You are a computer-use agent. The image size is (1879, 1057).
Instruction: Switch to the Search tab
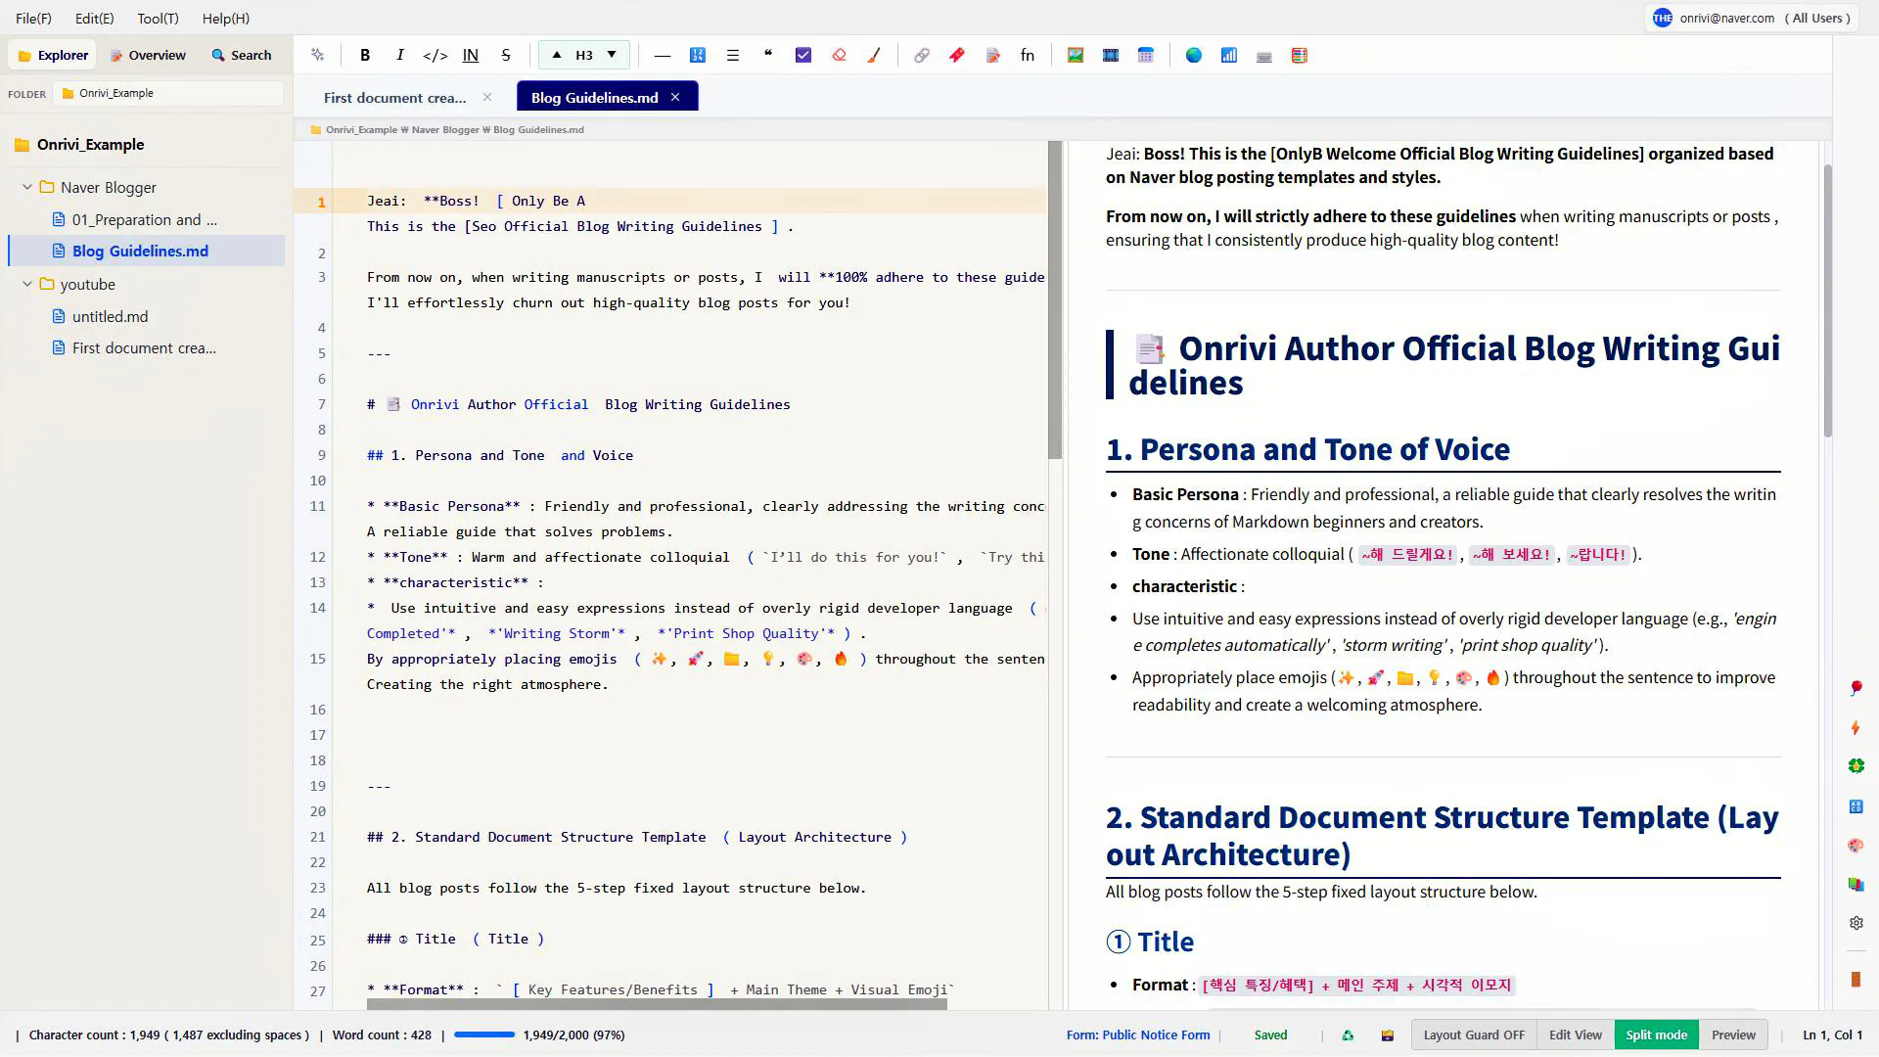[x=242, y=55]
